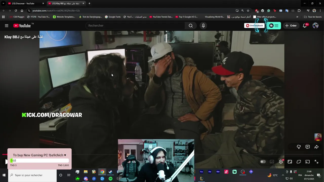The width and height of the screenshot is (324, 182).
Task: Dislike the video with thumbs-down
Action: (299, 147)
